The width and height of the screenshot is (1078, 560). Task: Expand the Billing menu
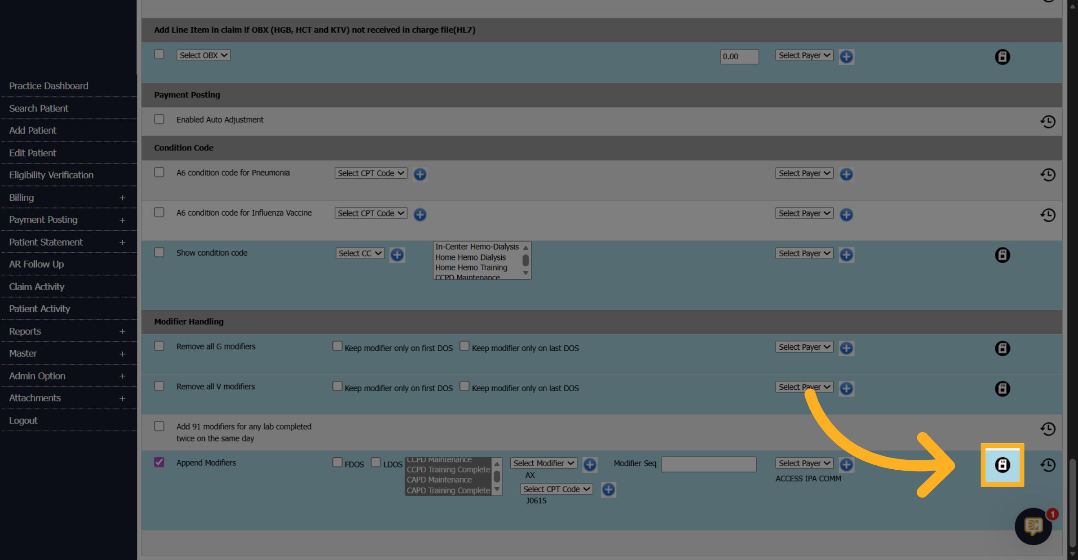click(68, 198)
